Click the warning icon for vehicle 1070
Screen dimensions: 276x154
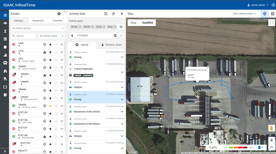(x=44, y=52)
